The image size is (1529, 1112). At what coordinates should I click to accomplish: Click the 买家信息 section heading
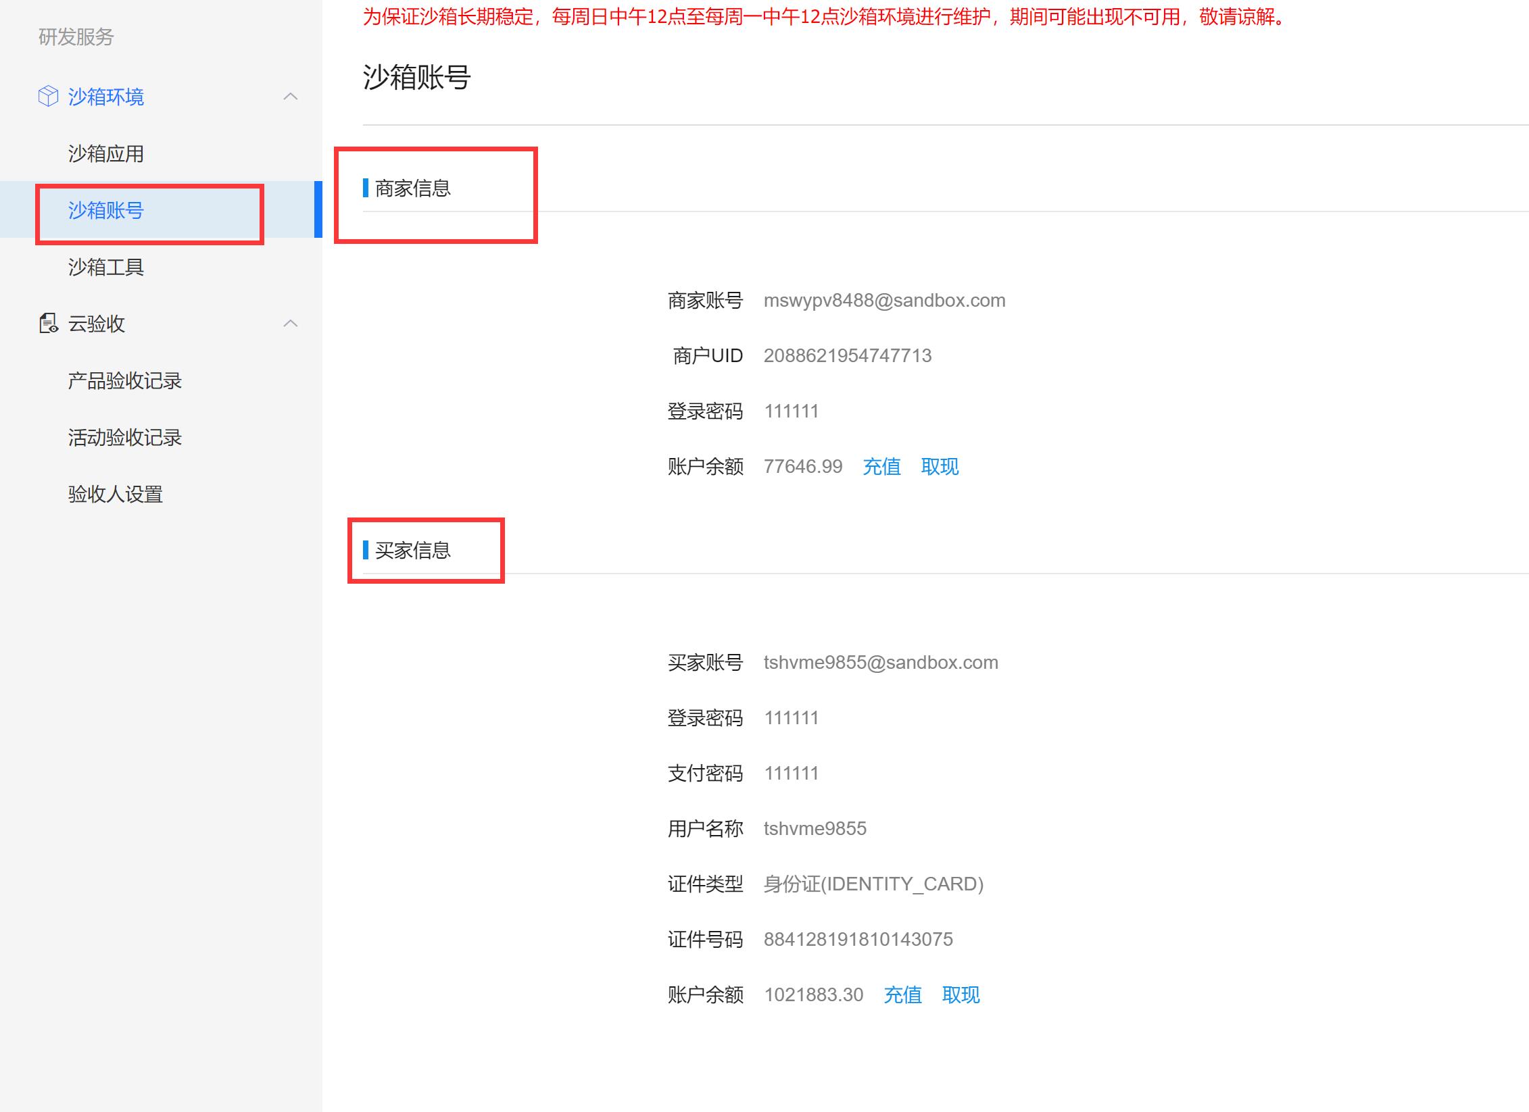coord(413,551)
